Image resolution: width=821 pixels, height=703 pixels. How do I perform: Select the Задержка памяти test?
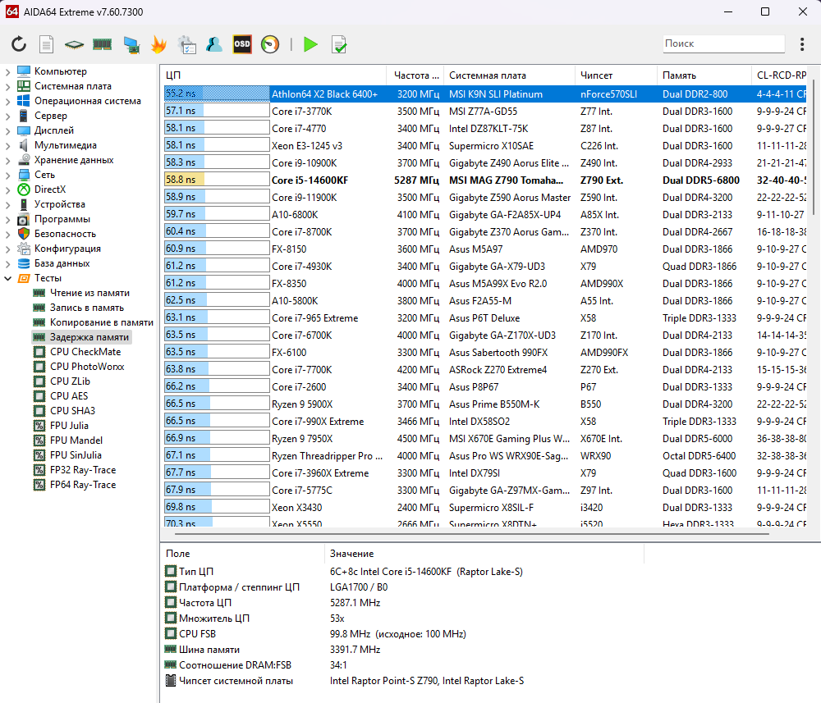pos(89,337)
